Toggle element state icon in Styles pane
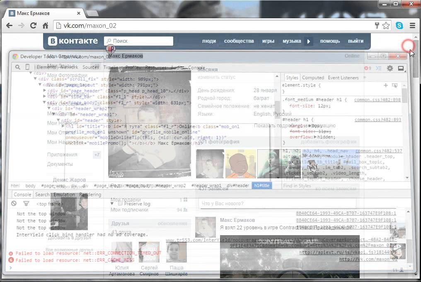The image size is (421, 282). [394, 85]
